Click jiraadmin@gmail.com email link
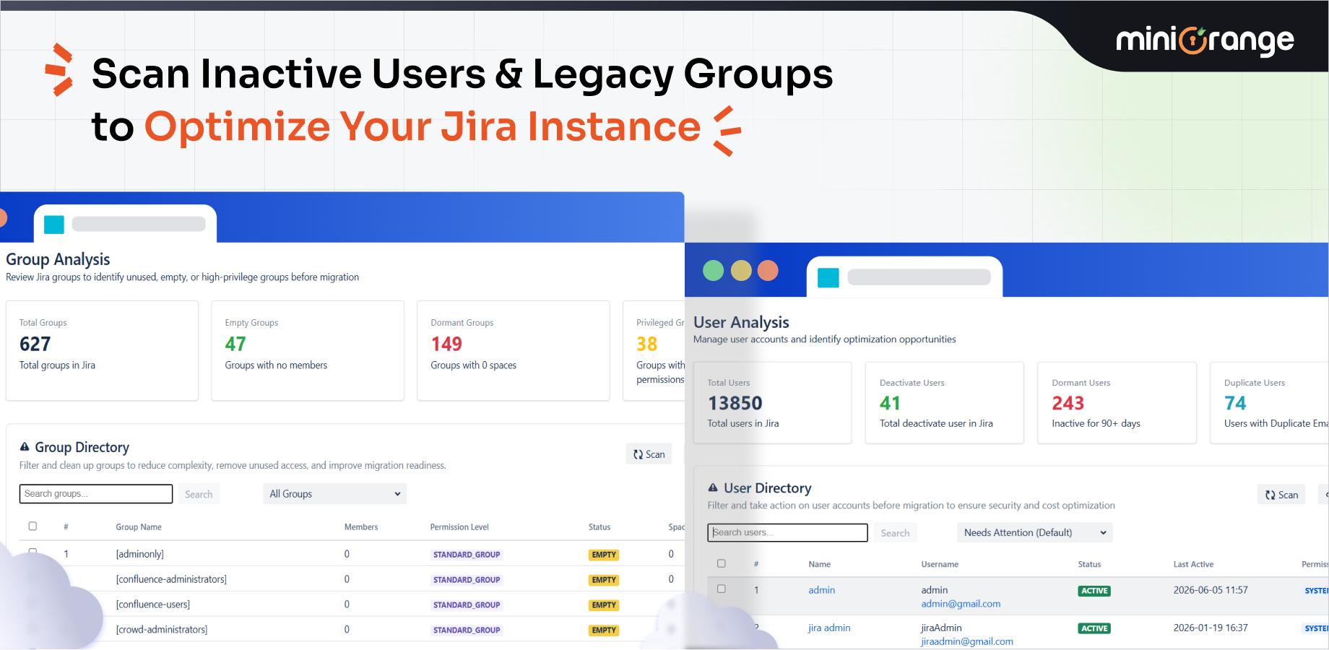 pyautogui.click(x=967, y=641)
